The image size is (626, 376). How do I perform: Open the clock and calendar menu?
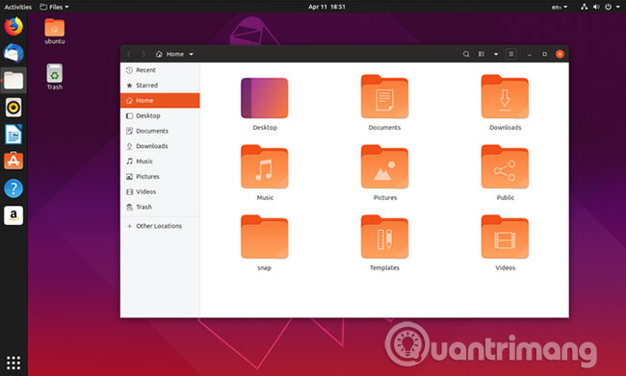pyautogui.click(x=326, y=7)
